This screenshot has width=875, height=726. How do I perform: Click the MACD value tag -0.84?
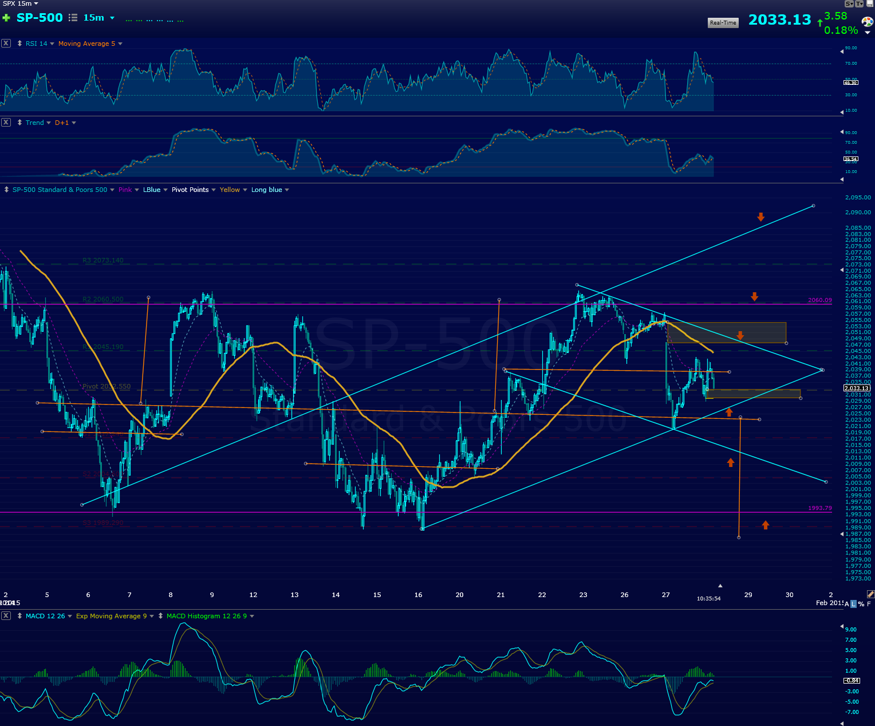pyautogui.click(x=852, y=680)
